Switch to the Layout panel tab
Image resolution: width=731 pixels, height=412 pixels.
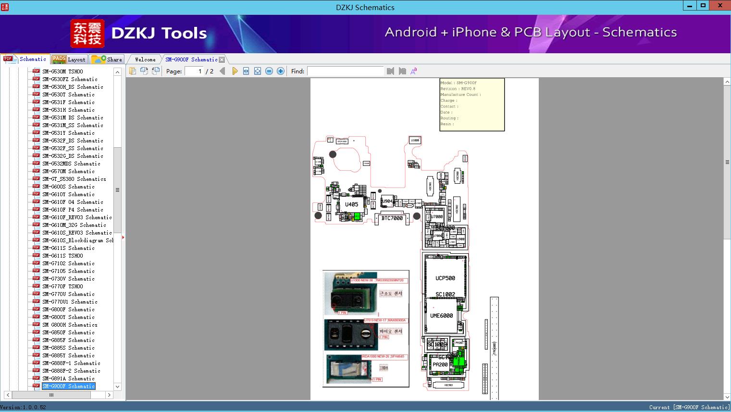[69, 59]
